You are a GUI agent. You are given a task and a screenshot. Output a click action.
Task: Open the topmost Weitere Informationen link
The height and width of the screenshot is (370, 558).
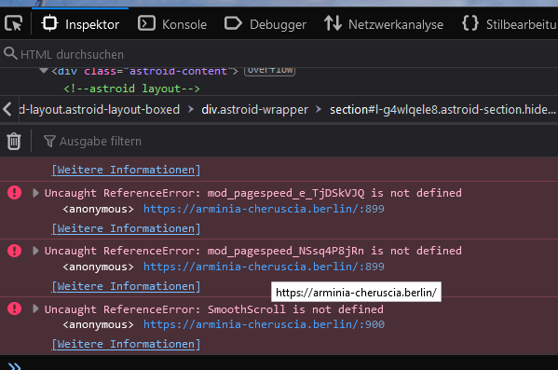click(x=126, y=170)
